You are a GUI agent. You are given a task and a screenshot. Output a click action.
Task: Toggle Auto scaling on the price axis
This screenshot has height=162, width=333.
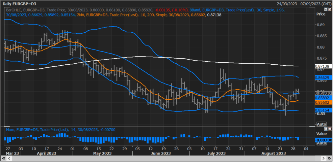point(321,124)
